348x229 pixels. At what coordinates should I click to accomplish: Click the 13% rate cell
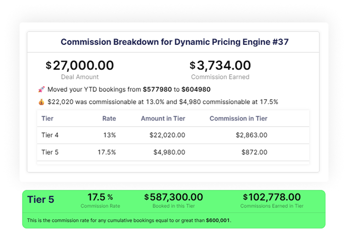[109, 135]
